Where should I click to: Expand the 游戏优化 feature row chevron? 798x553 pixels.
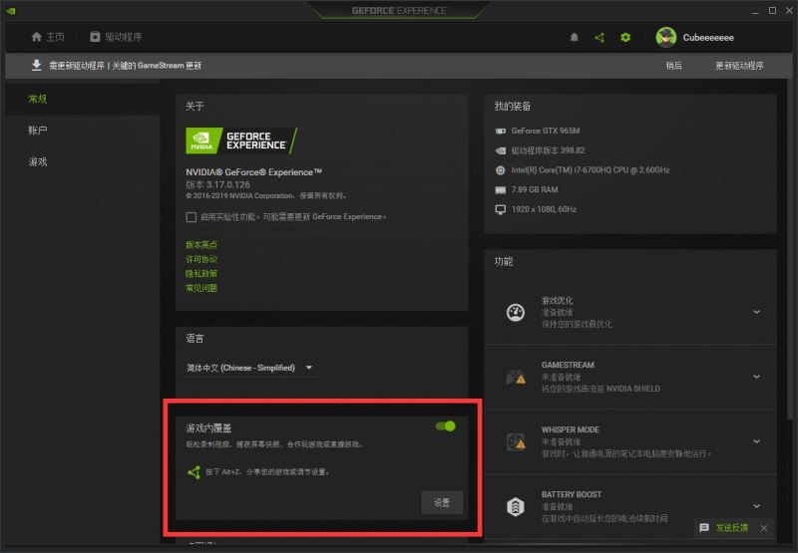[x=757, y=312]
